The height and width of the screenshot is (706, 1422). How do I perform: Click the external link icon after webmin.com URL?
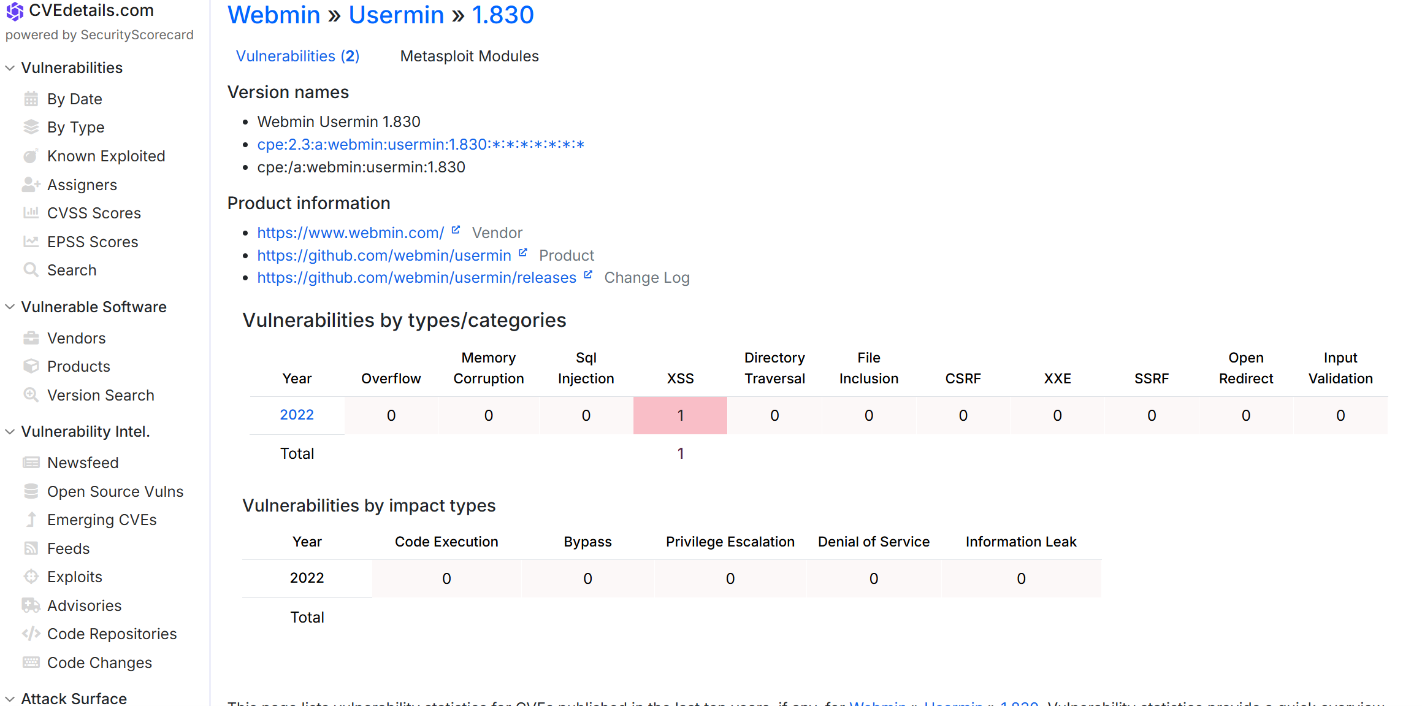(x=456, y=230)
